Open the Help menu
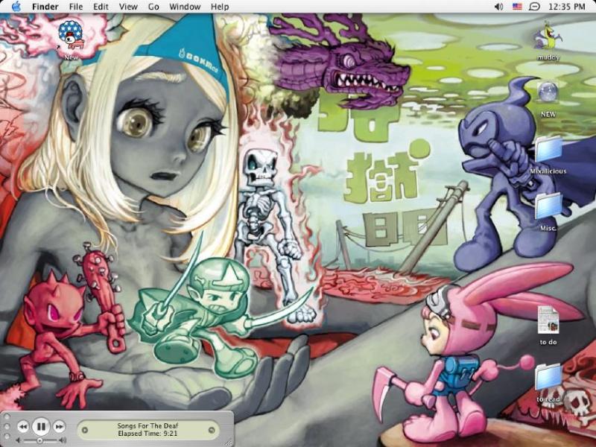Viewport: 596px width, 447px height. [x=220, y=7]
